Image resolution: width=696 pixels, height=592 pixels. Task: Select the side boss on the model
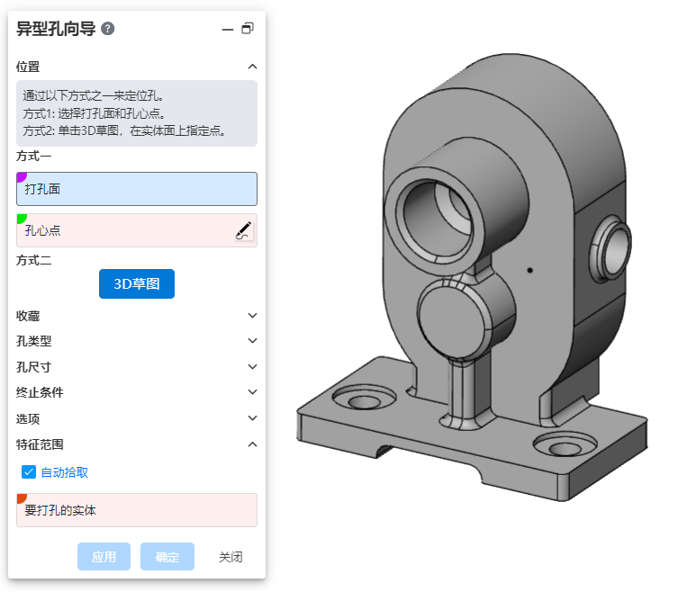(x=610, y=248)
